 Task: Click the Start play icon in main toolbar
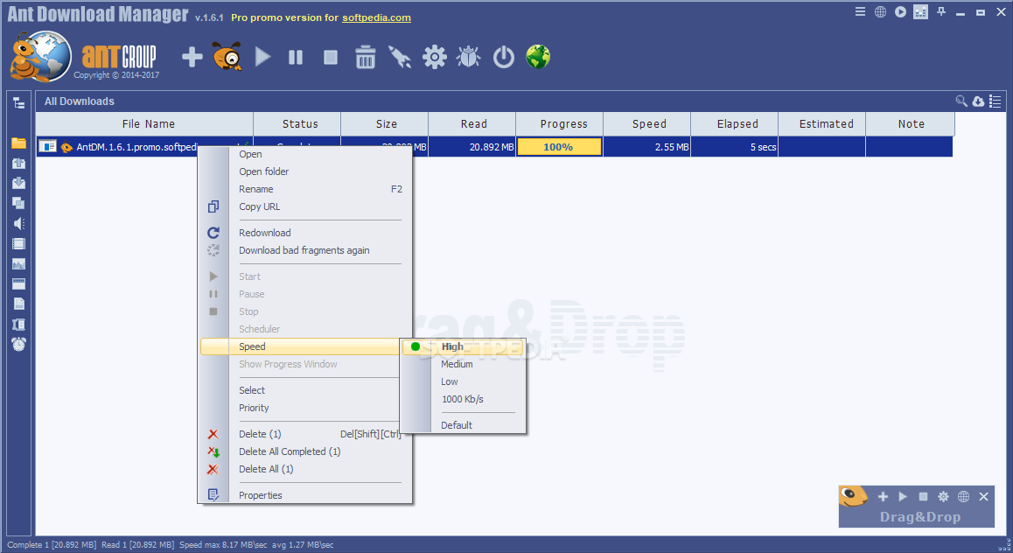pyautogui.click(x=262, y=57)
